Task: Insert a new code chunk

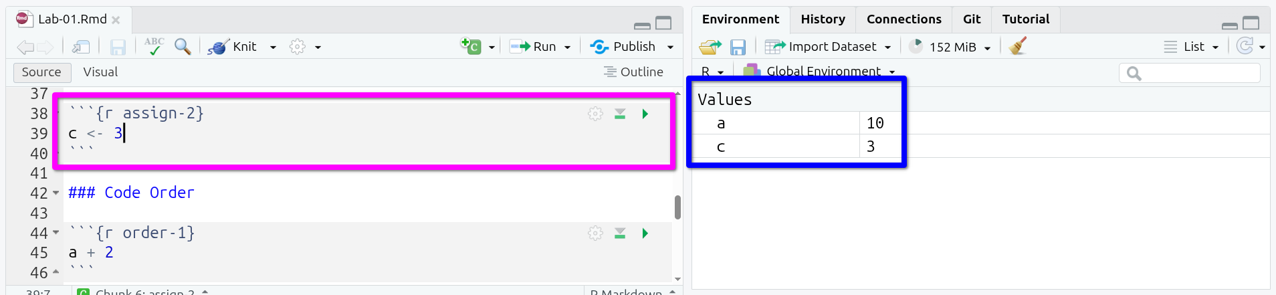Action: 471,46
